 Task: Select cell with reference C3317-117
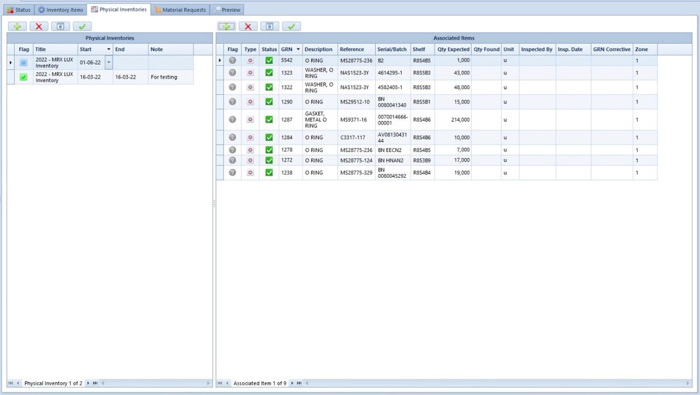pyautogui.click(x=356, y=138)
